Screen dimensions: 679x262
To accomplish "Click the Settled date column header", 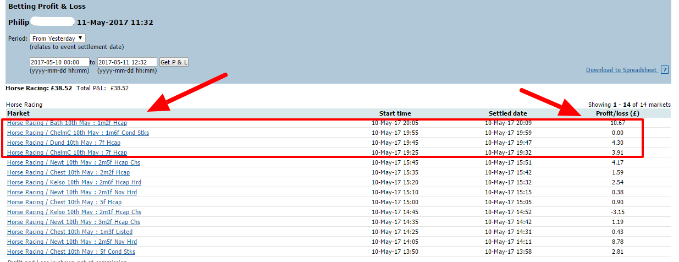I will (x=508, y=113).
